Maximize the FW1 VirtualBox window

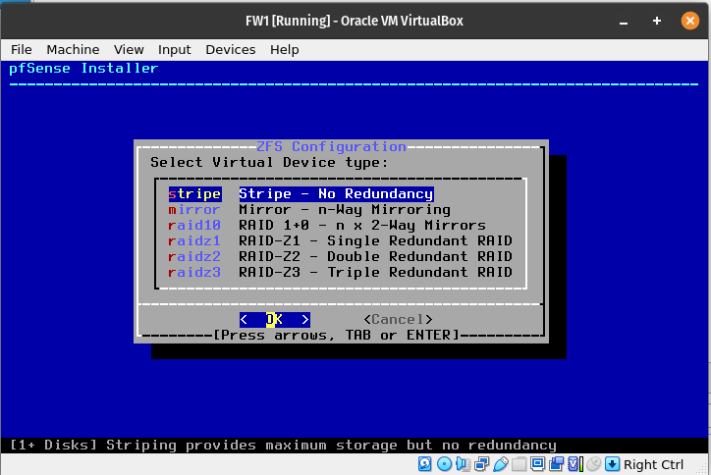point(657,21)
